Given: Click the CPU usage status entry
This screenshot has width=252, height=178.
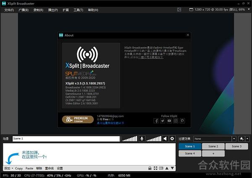Looking at the screenshot, I should pyautogui.click(x=48, y=175).
